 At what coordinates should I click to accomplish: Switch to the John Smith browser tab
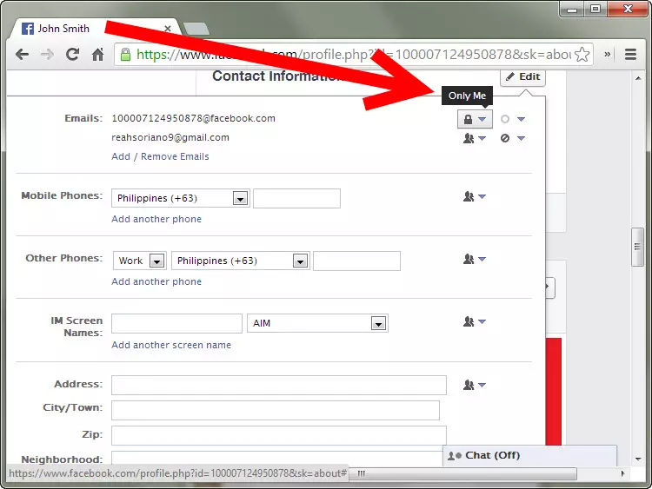pyautogui.click(x=87, y=28)
